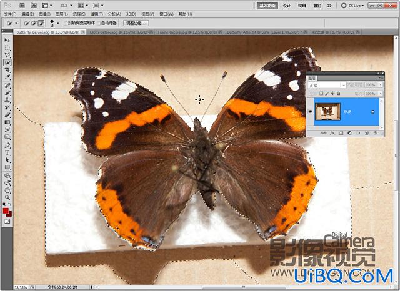Expand more workspaces double-arrow
Viewport: 400px width, 291px height.
click(x=329, y=6)
